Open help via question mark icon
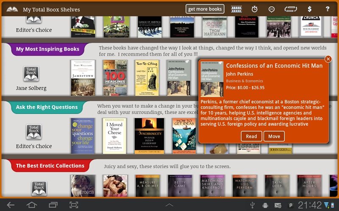 [327, 9]
